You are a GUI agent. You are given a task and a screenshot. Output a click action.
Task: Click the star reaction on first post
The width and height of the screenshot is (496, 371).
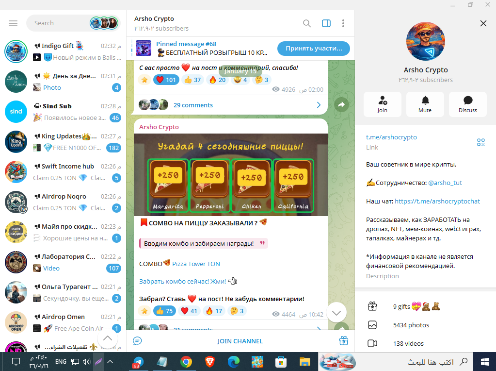point(144,80)
